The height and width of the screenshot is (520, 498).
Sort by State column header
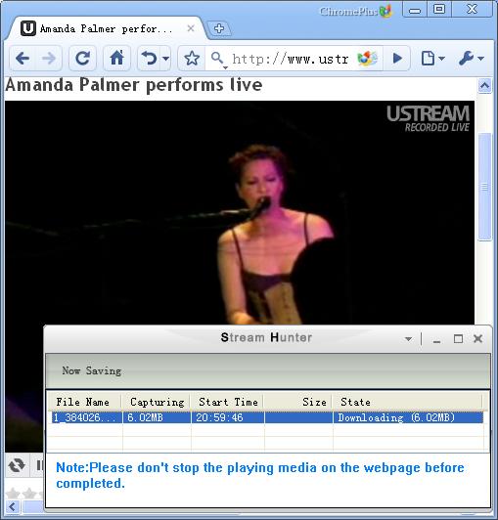407,402
